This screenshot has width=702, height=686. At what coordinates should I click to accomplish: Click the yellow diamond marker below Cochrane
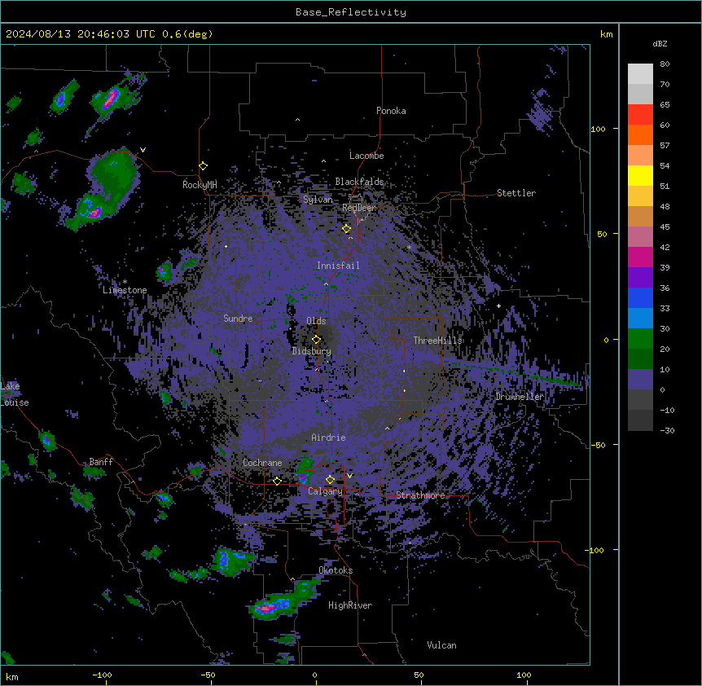tap(277, 481)
